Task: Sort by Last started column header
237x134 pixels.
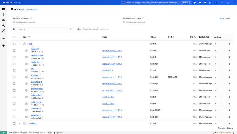Action: [x=204, y=37]
